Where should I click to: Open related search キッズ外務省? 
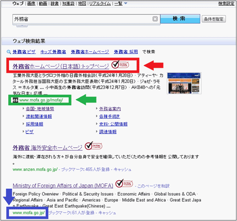click(x=53, y=52)
